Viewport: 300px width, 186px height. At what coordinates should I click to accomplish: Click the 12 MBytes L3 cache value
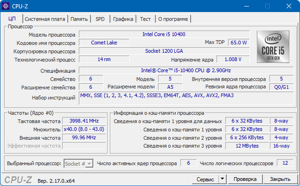click(x=247, y=146)
